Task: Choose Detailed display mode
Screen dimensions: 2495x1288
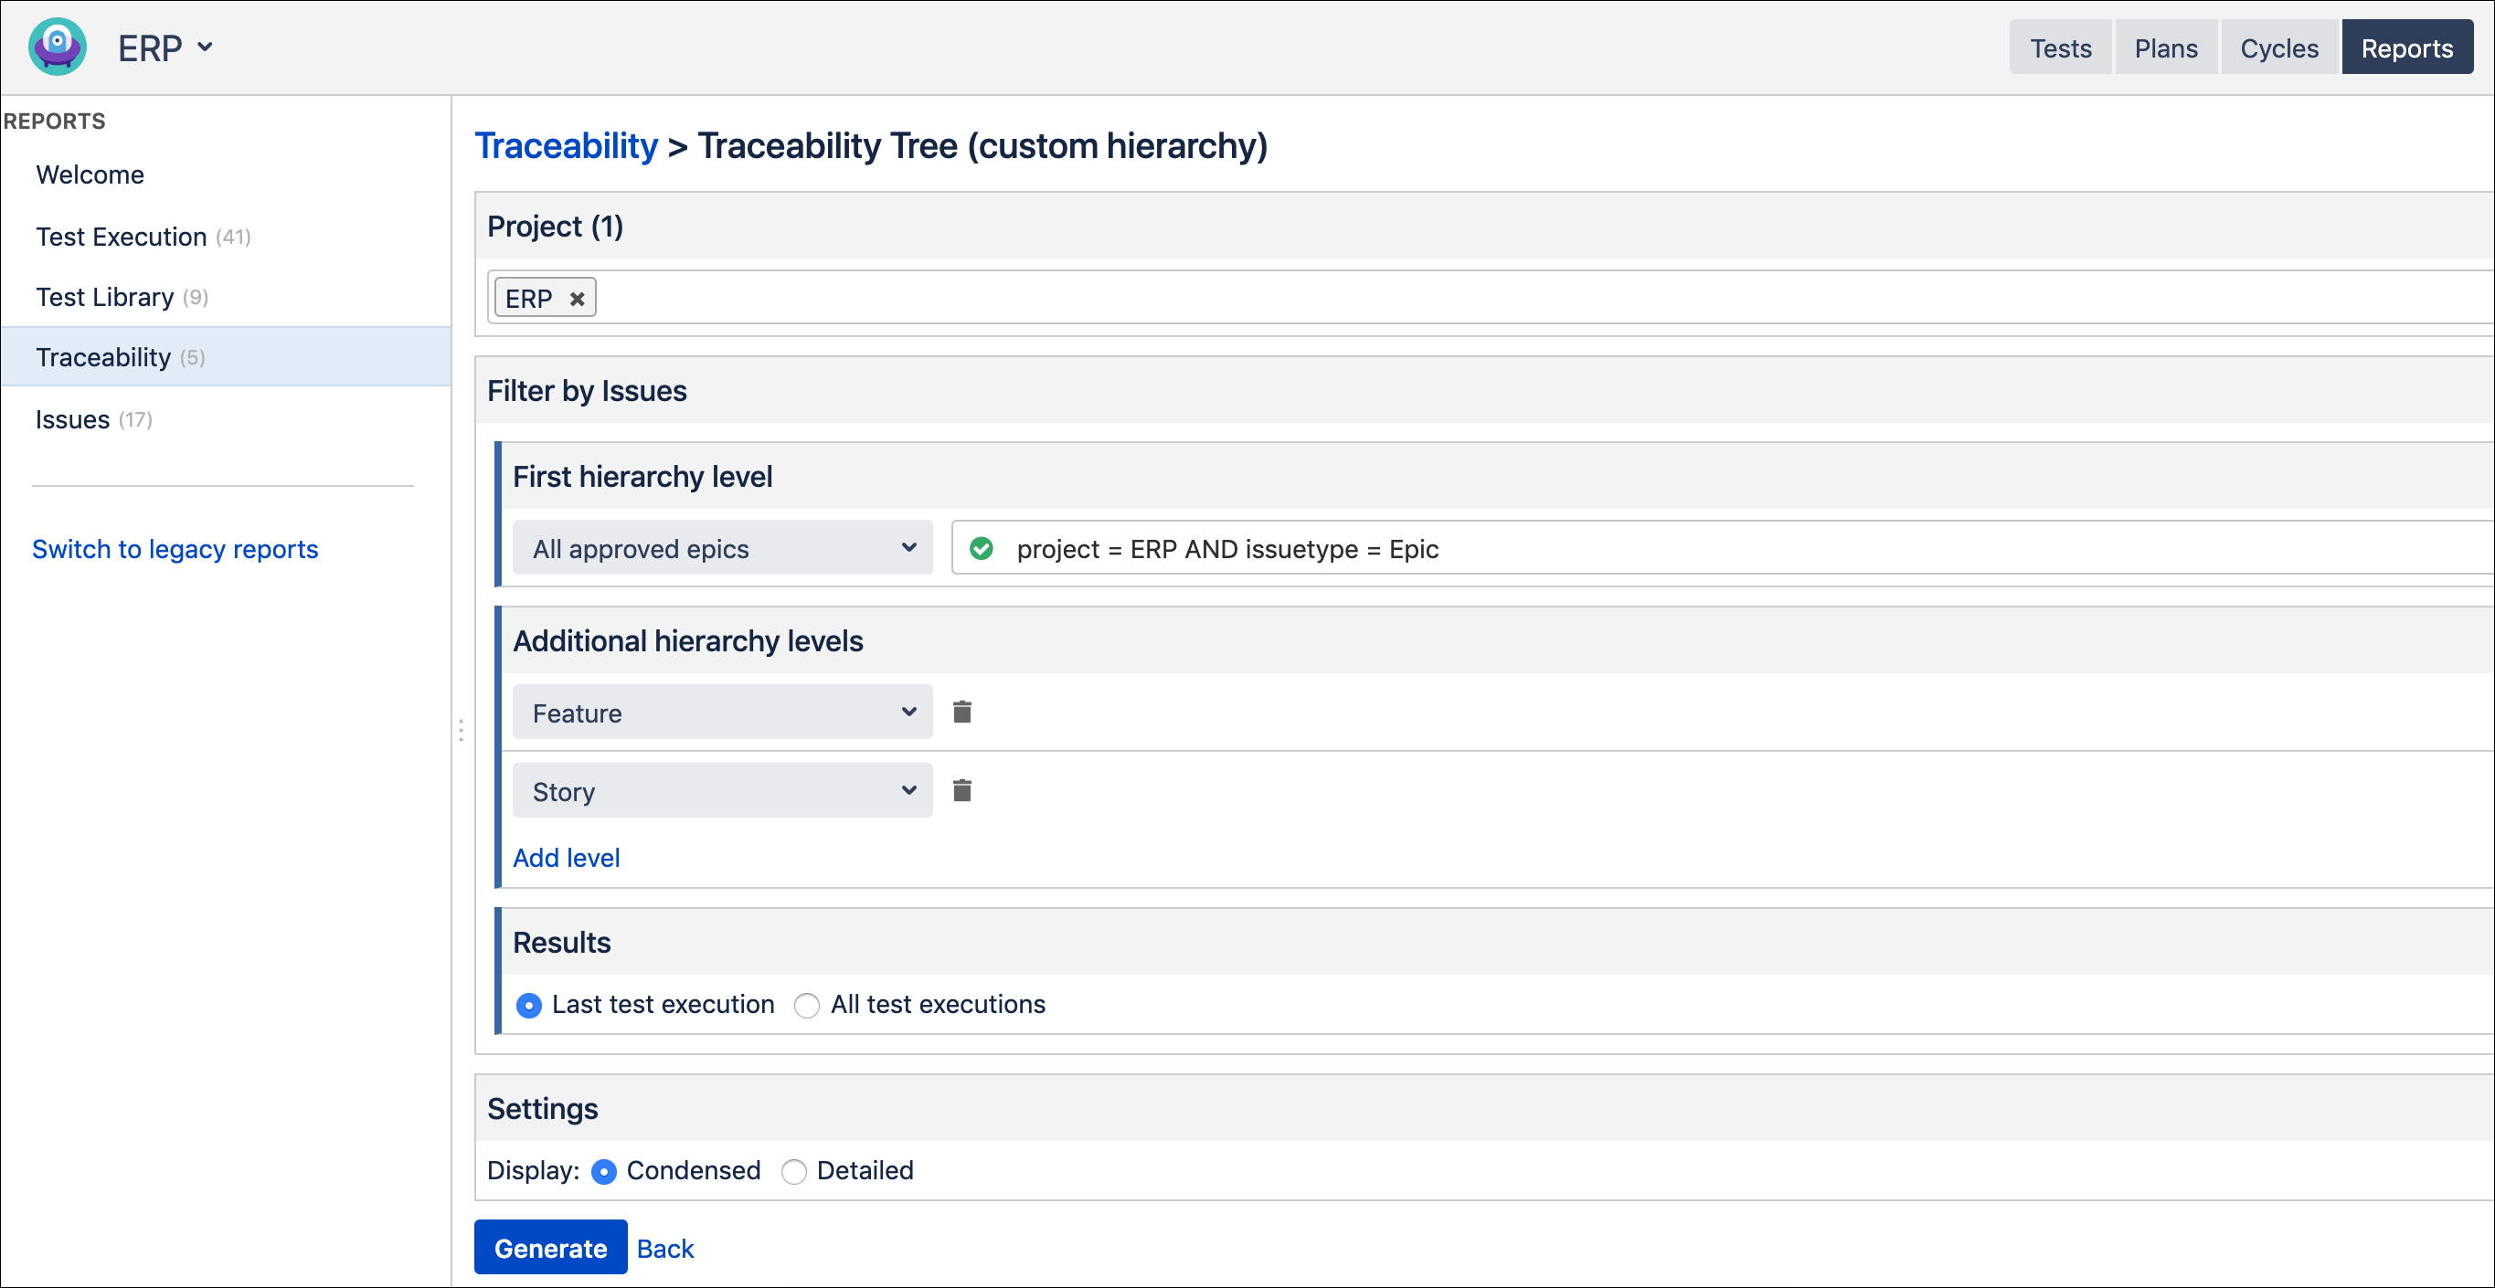Action: point(794,1172)
